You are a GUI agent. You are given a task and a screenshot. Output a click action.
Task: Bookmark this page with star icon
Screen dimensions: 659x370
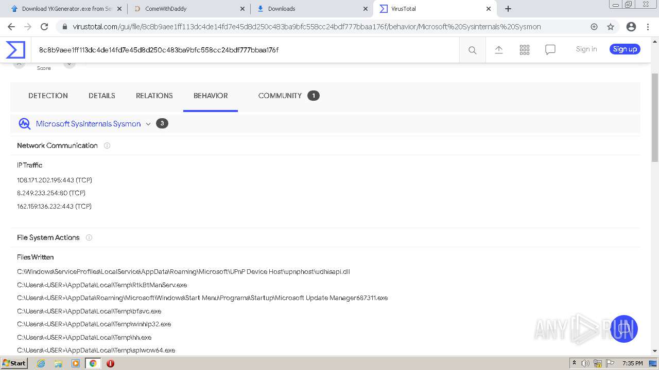click(x=611, y=27)
